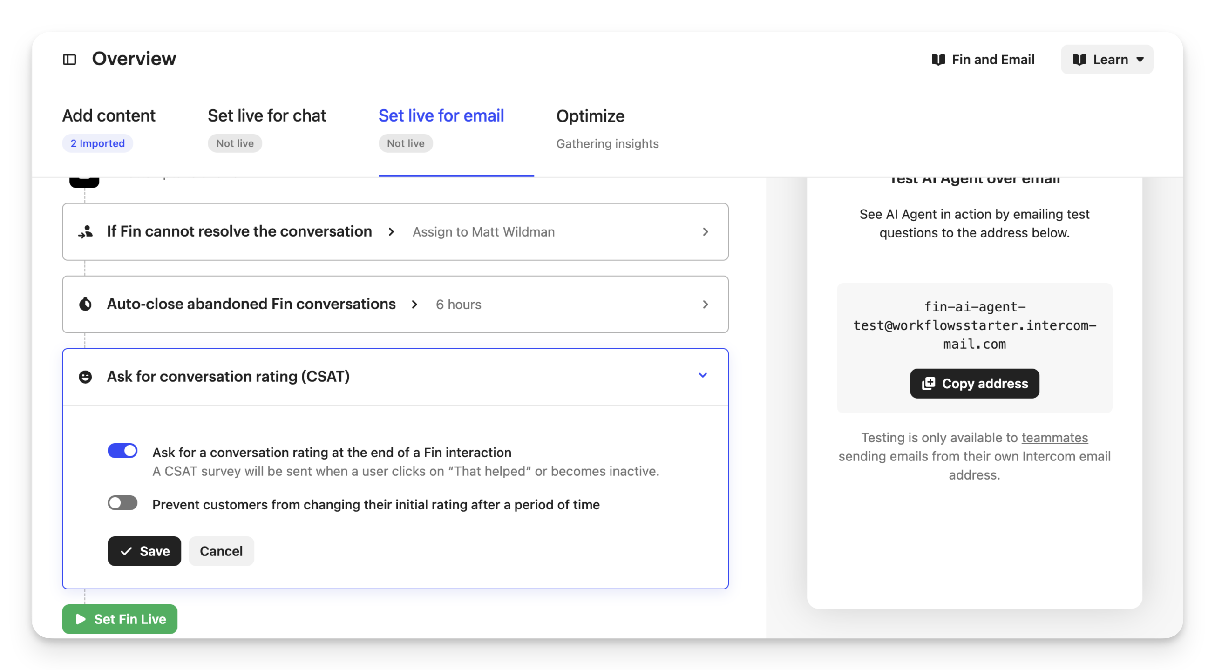Click the book icon beside Fin and Email

(938, 60)
